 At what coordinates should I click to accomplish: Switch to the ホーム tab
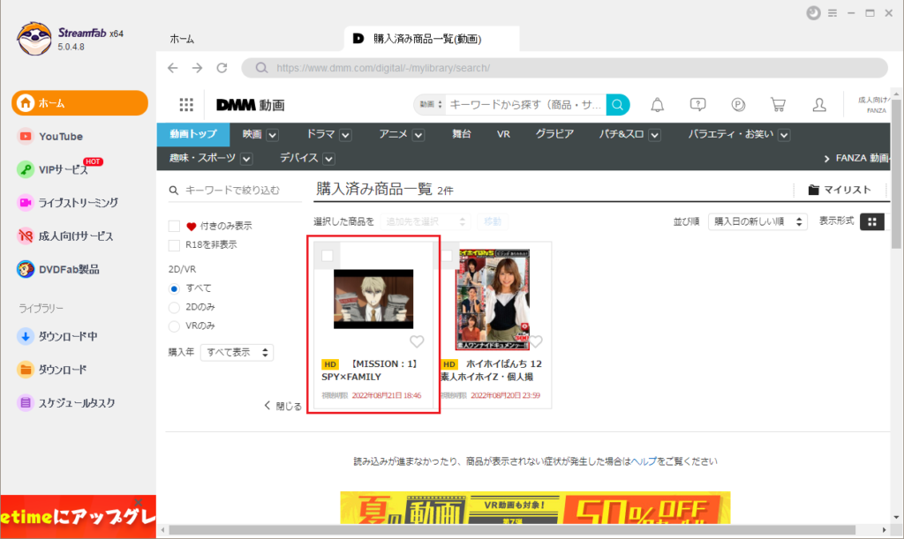[x=182, y=39]
